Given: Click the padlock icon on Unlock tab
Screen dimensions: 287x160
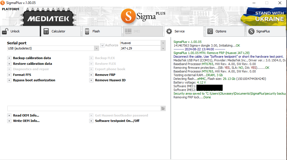Looking at the screenshot, I should pyautogui.click(x=5, y=32).
